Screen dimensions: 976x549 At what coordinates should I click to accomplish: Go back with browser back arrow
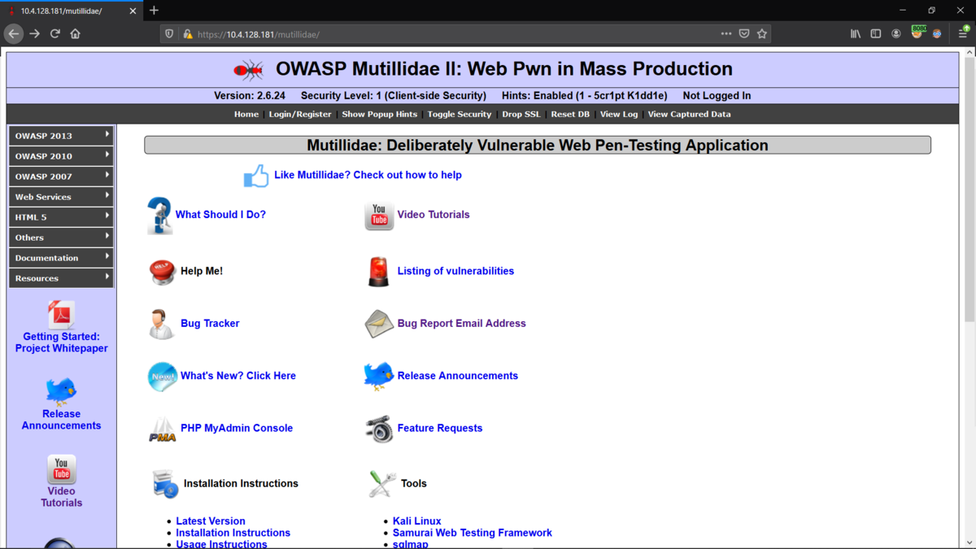click(x=13, y=34)
